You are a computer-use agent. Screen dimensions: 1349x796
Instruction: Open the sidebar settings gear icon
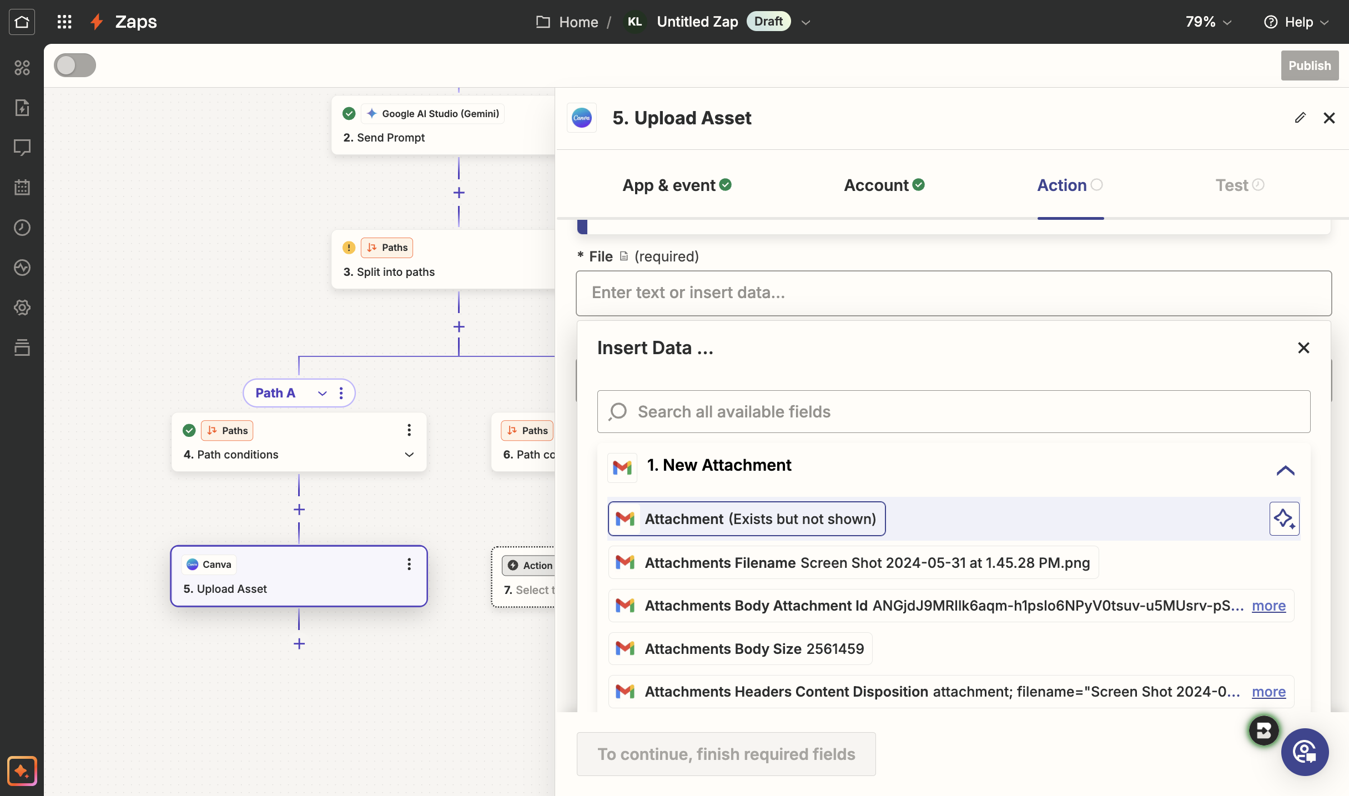pos(22,308)
